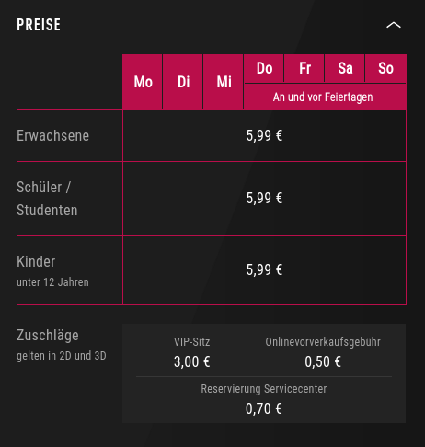Image resolution: width=425 pixels, height=447 pixels.
Task: Select the So column header
Action: point(385,68)
